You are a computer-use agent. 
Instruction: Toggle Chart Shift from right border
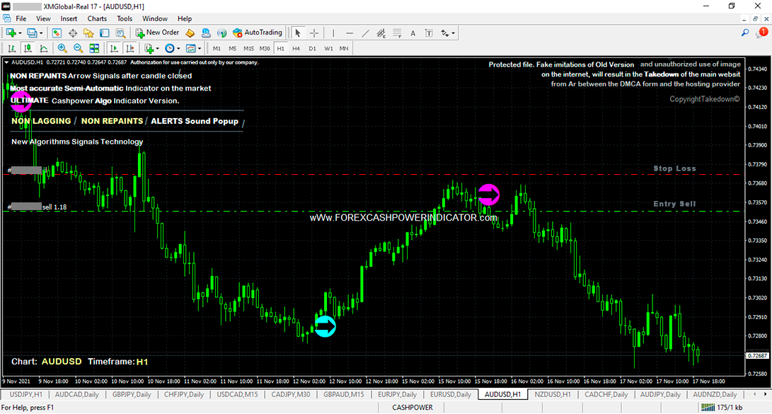click(x=130, y=48)
